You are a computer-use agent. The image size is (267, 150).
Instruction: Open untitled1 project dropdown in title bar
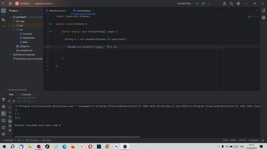23,3
